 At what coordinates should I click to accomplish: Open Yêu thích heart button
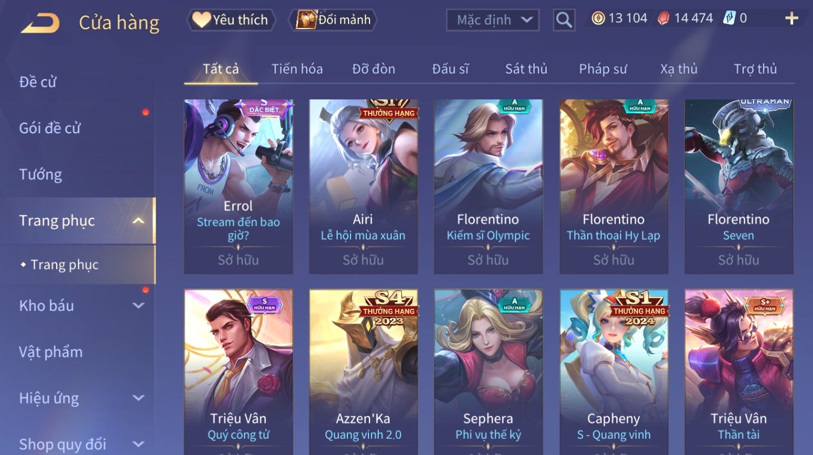click(x=231, y=20)
